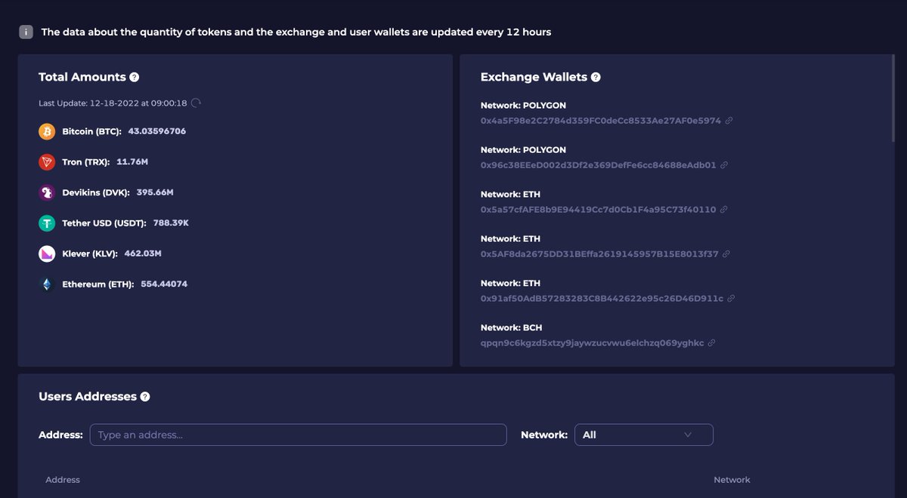Click the Users Addresses heading
The height and width of the screenshot is (498, 907).
point(88,397)
